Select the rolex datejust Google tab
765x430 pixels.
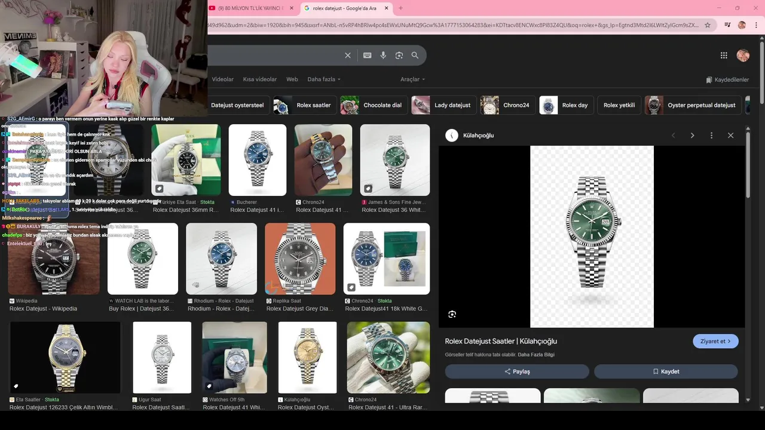click(x=347, y=8)
